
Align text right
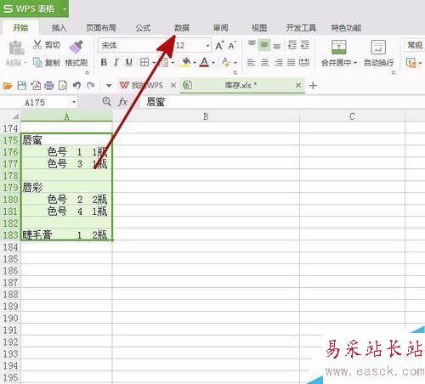[x=278, y=62]
